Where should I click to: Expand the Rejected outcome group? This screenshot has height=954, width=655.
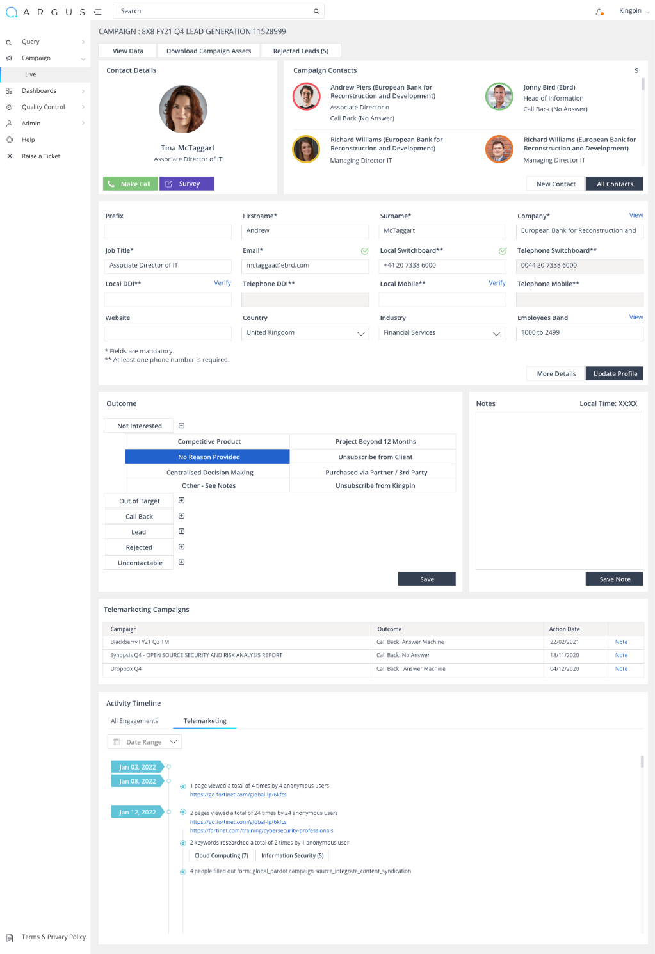point(181,547)
